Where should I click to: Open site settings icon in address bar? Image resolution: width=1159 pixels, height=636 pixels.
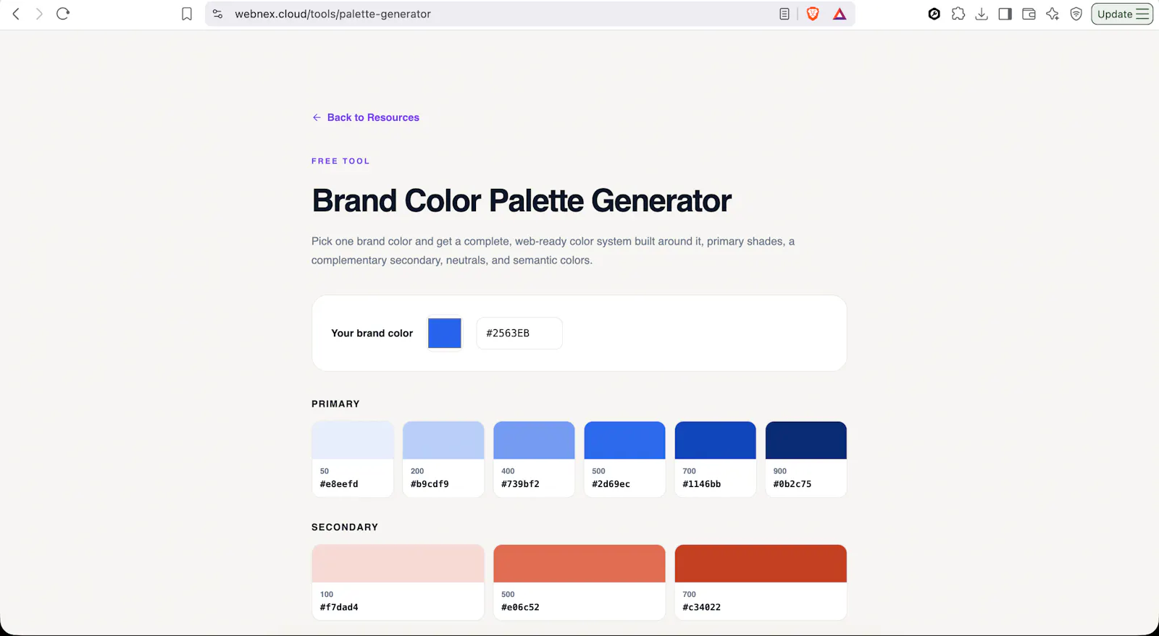(217, 14)
